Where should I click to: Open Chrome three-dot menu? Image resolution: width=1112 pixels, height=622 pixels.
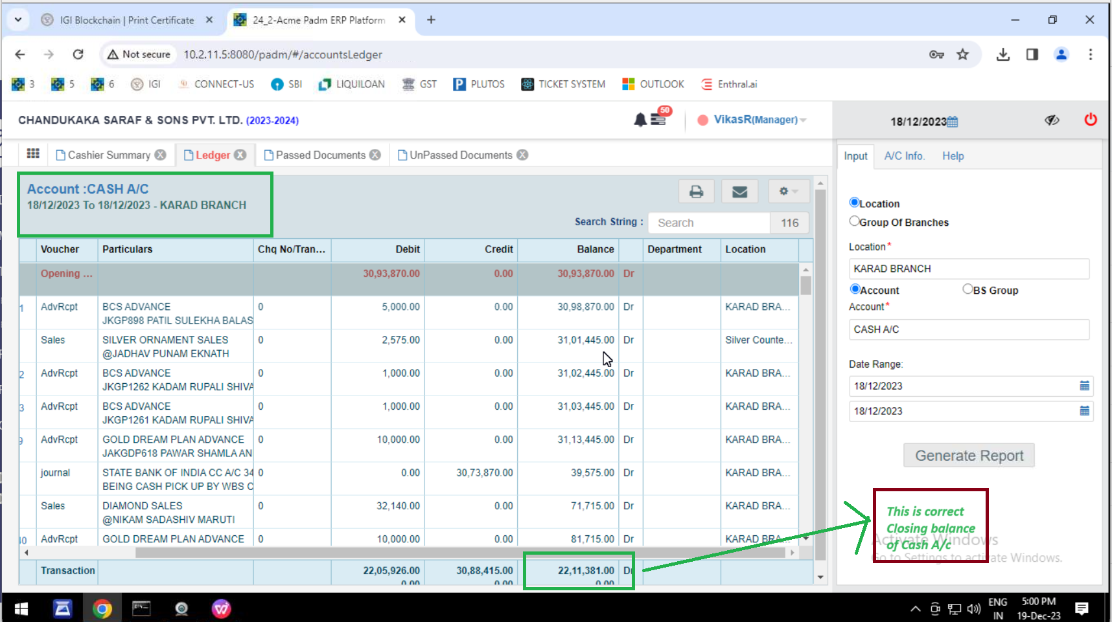point(1090,54)
